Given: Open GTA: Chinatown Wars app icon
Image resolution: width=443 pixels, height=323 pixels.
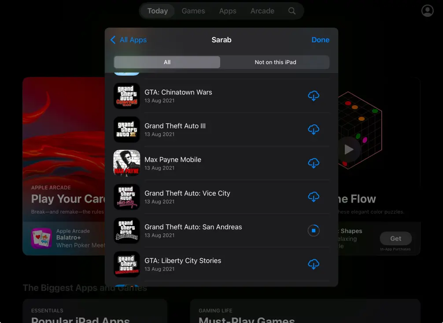Looking at the screenshot, I should tap(126, 96).
